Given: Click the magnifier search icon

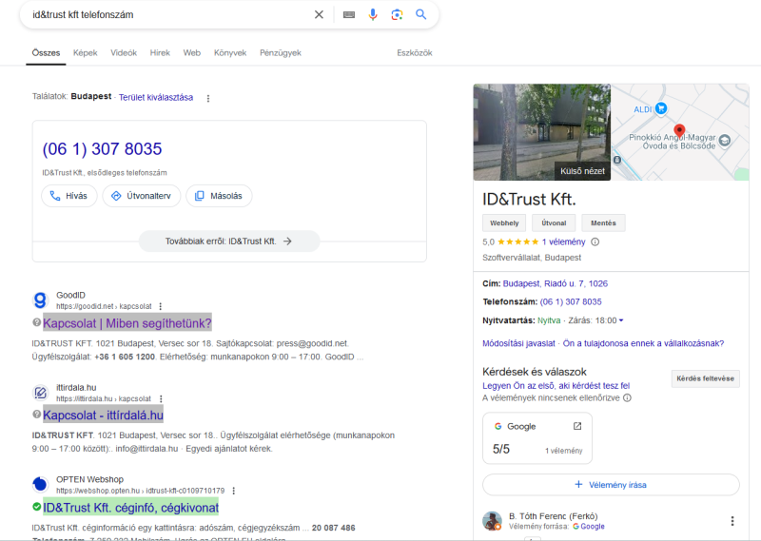Looking at the screenshot, I should pyautogui.click(x=420, y=14).
